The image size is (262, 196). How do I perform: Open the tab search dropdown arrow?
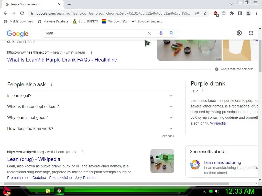[x=231, y=4]
